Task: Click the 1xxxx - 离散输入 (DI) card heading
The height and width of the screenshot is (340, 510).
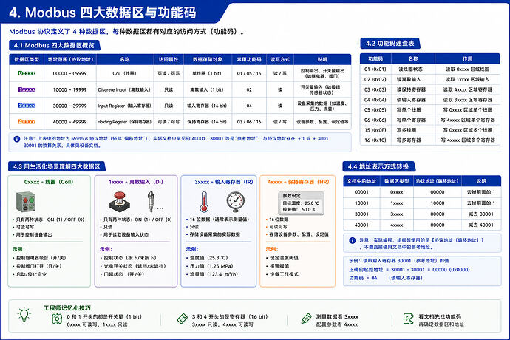Action: click(136, 182)
